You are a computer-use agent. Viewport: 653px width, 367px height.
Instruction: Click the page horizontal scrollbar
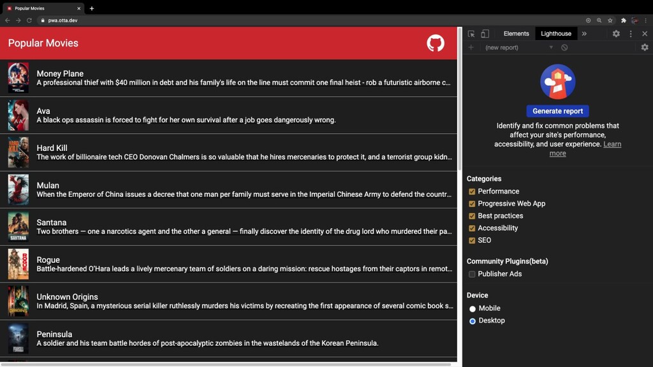coord(226,364)
